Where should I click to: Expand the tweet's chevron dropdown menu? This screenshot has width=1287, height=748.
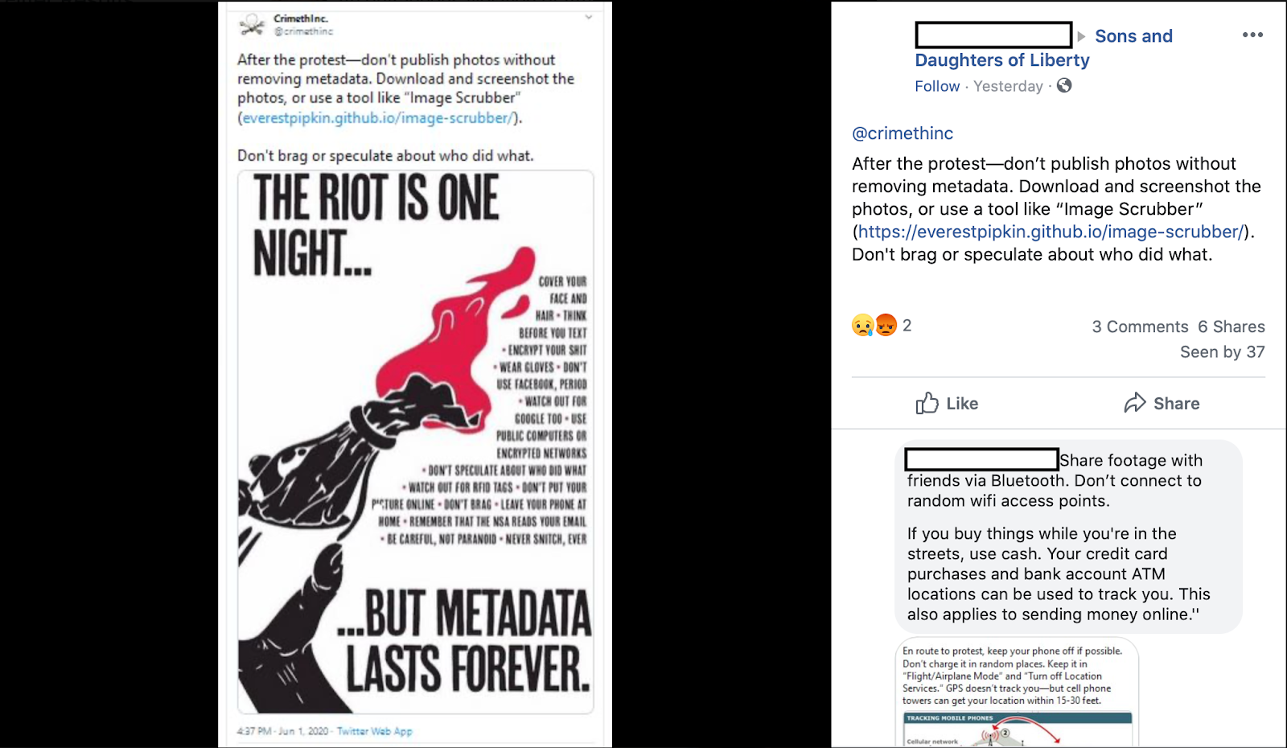[x=589, y=17]
